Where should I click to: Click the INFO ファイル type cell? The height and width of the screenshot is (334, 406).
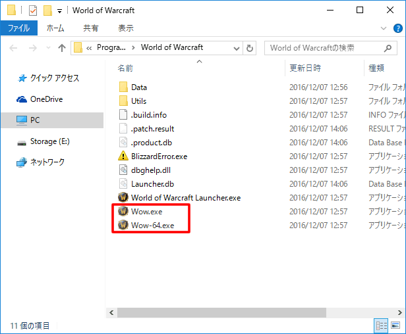click(387, 115)
